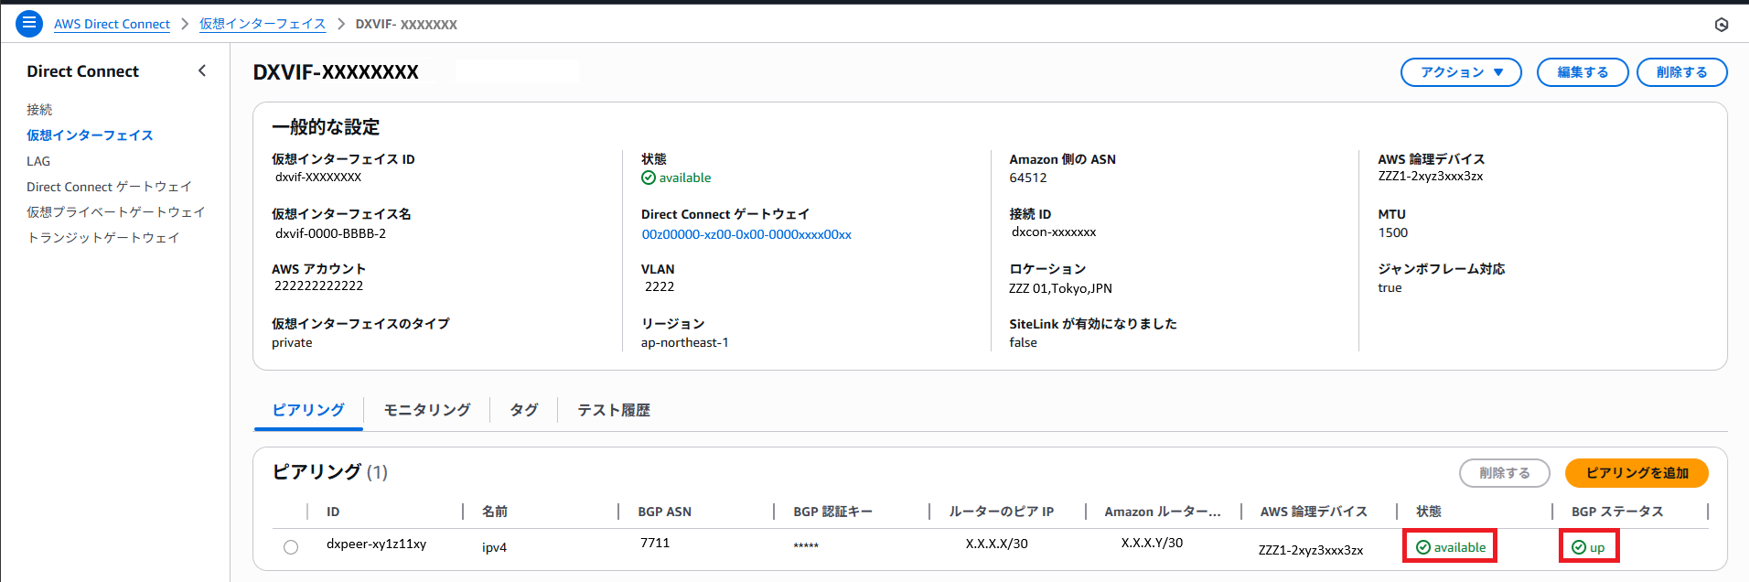Collapse the Direct Connect side panel

(x=202, y=70)
